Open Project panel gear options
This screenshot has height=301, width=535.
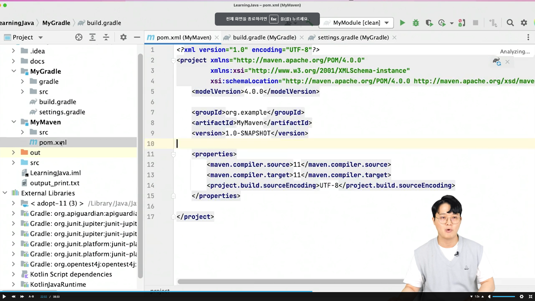tap(123, 37)
